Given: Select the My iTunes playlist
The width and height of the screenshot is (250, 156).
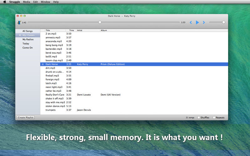Looking at the screenshot, I should [28, 35].
